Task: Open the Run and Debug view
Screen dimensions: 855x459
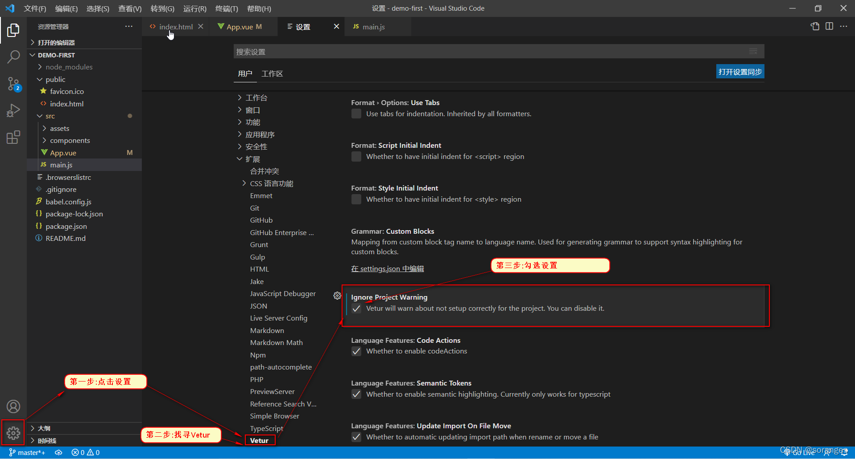Action: coord(13,110)
